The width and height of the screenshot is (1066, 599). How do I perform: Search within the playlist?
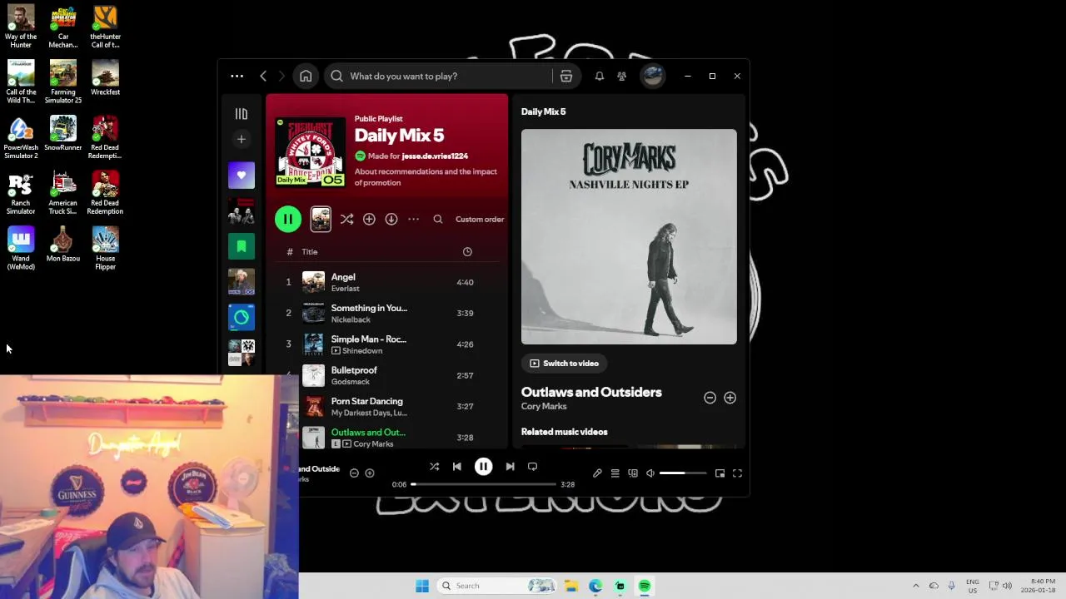pyautogui.click(x=438, y=220)
